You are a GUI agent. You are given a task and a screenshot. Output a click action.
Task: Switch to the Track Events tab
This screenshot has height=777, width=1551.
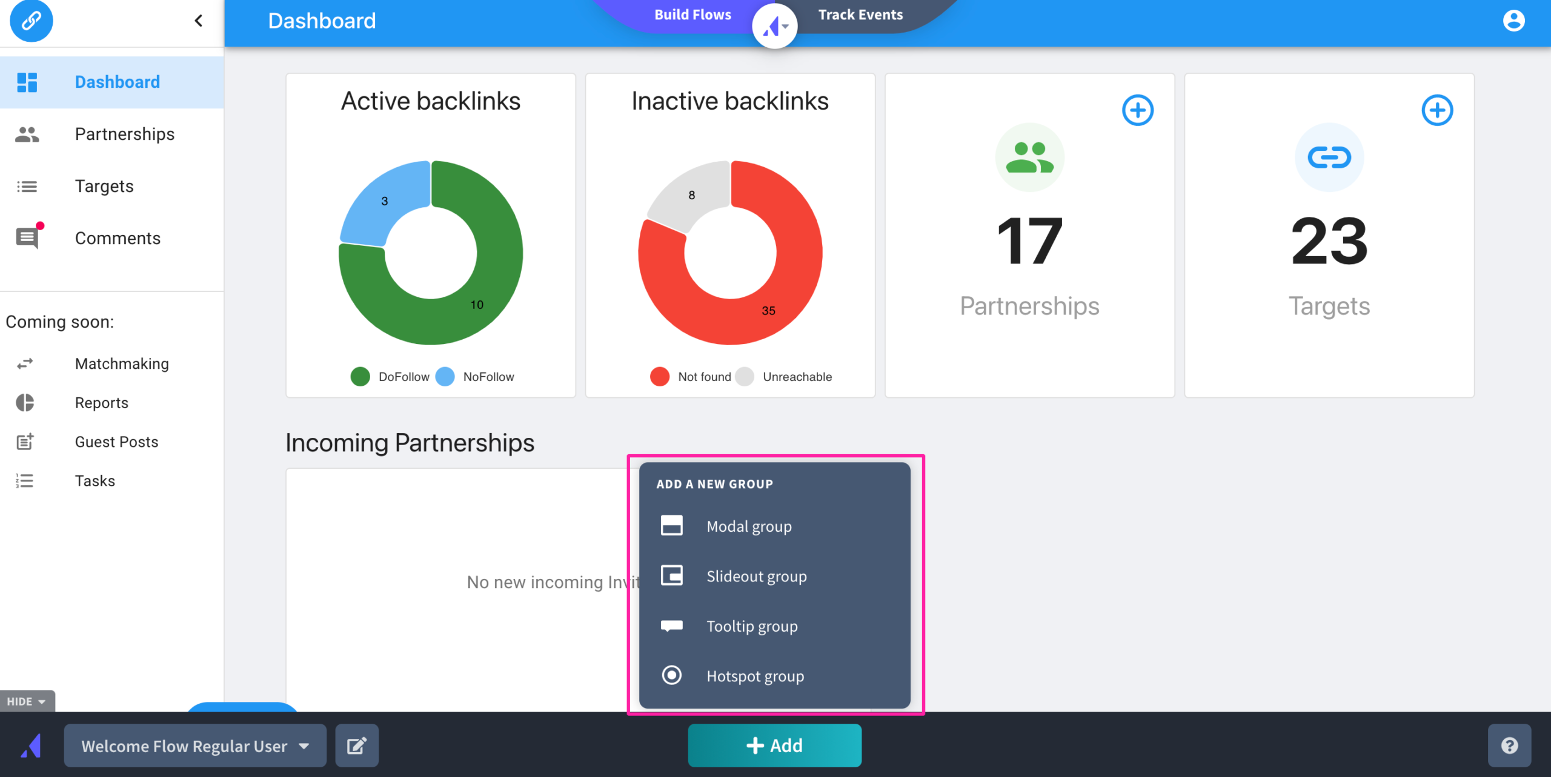tap(860, 15)
